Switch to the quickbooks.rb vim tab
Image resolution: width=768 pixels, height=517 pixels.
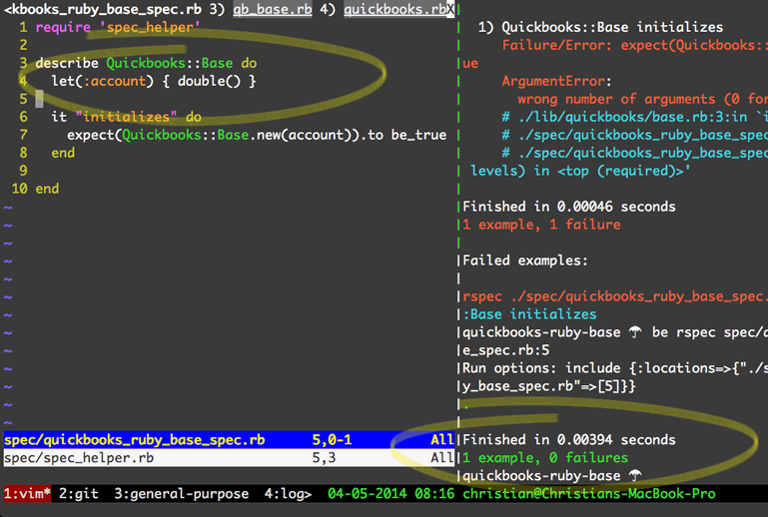pos(394,9)
